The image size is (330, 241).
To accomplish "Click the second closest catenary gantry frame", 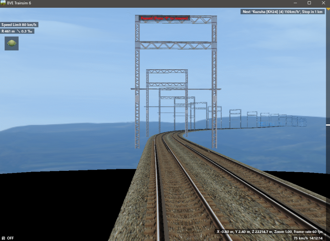I will point(167,72).
